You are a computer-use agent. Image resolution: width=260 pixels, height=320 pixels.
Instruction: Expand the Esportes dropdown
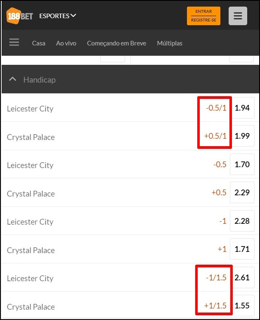[x=58, y=16]
